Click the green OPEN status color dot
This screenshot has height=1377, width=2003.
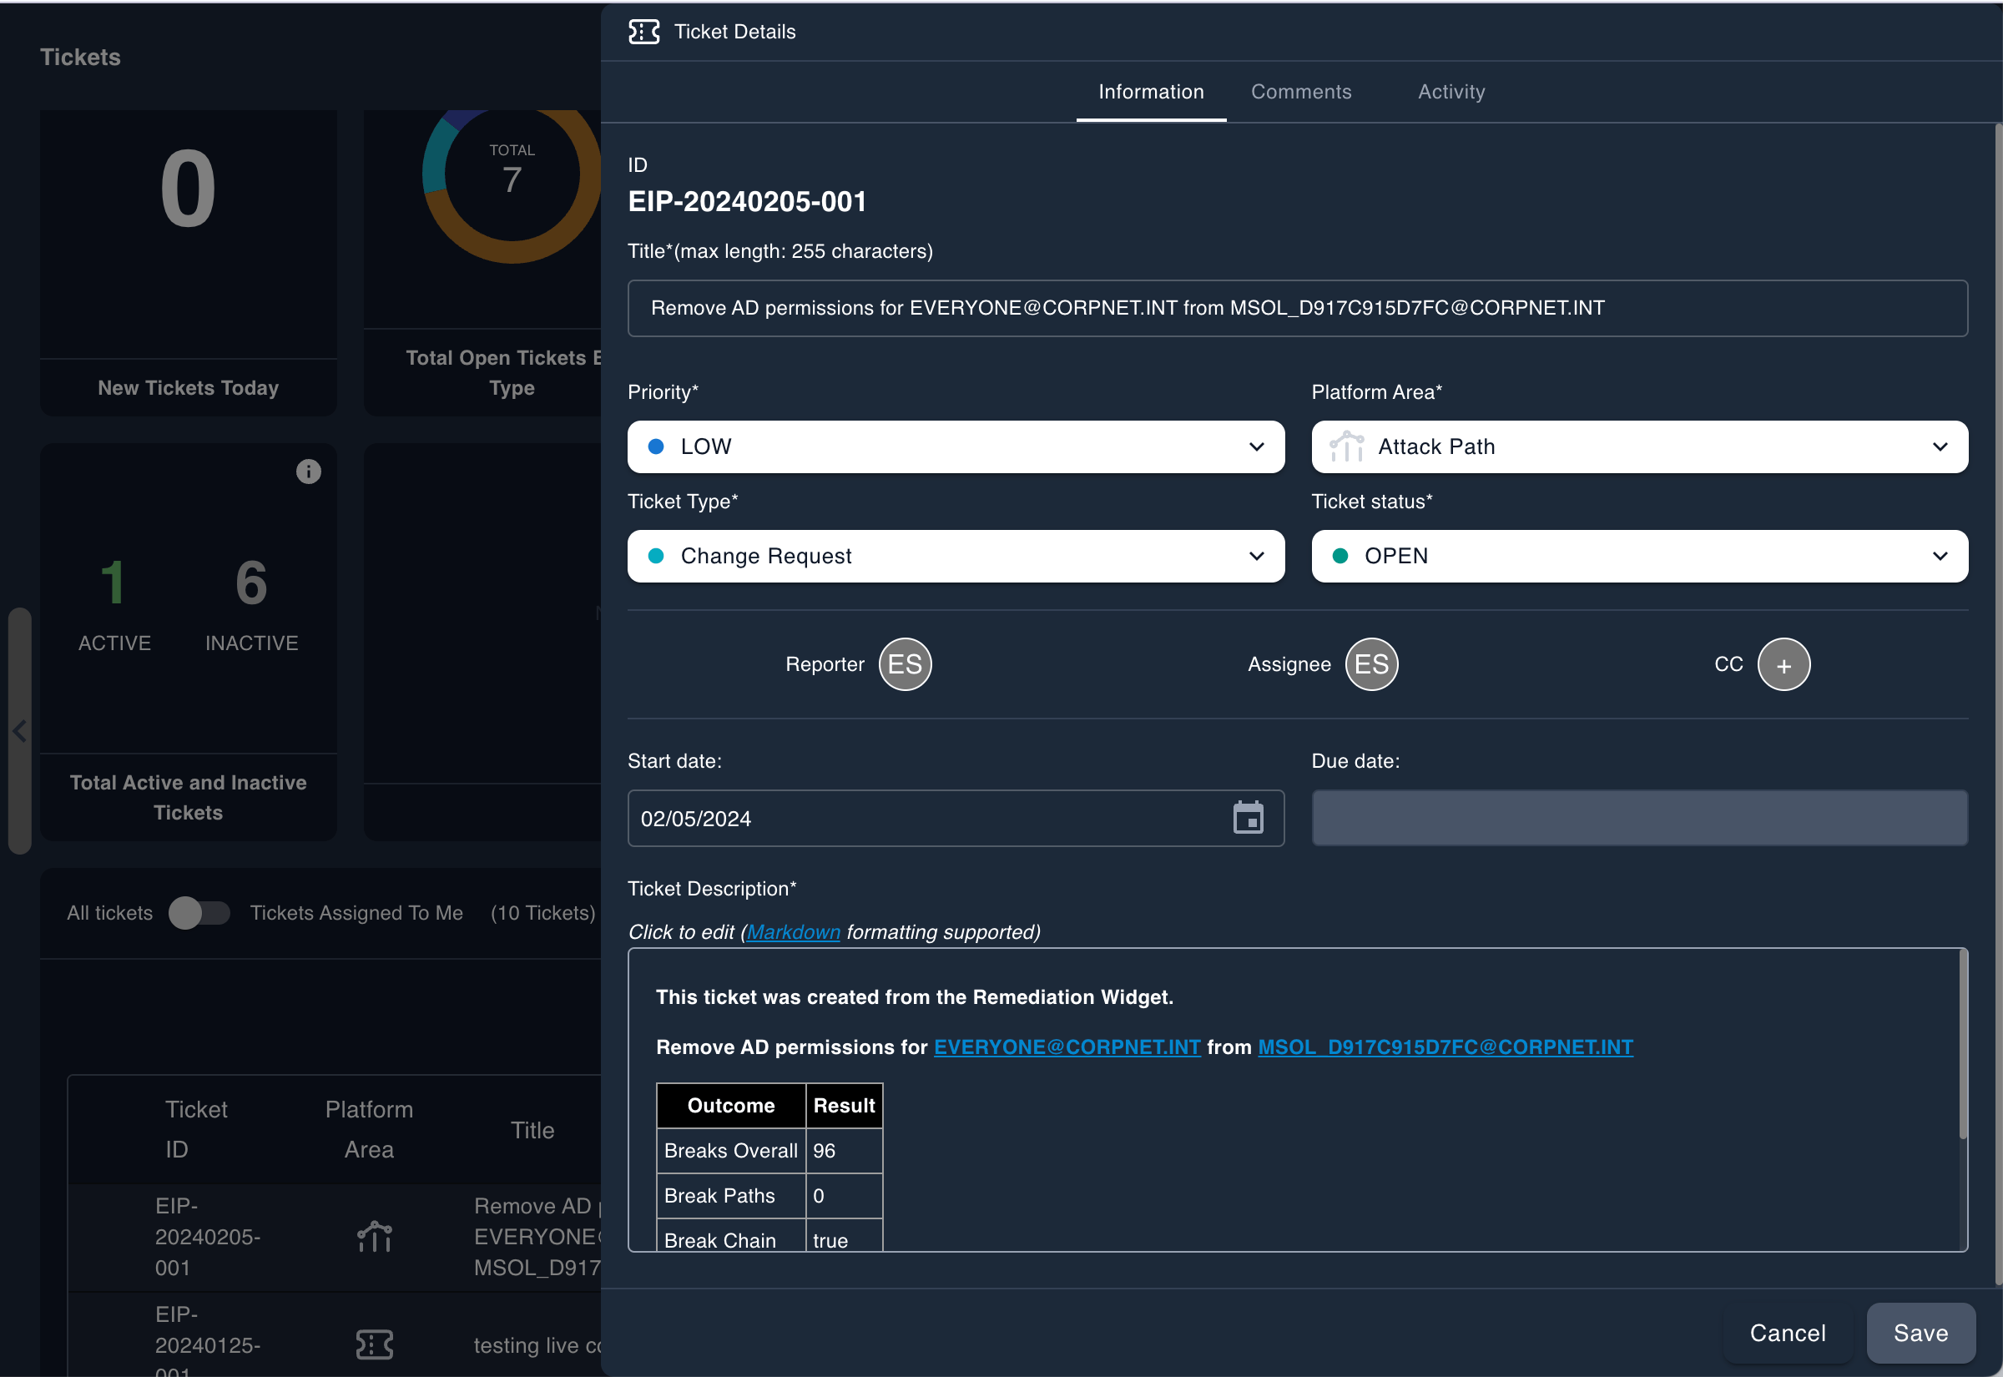[x=1340, y=557]
